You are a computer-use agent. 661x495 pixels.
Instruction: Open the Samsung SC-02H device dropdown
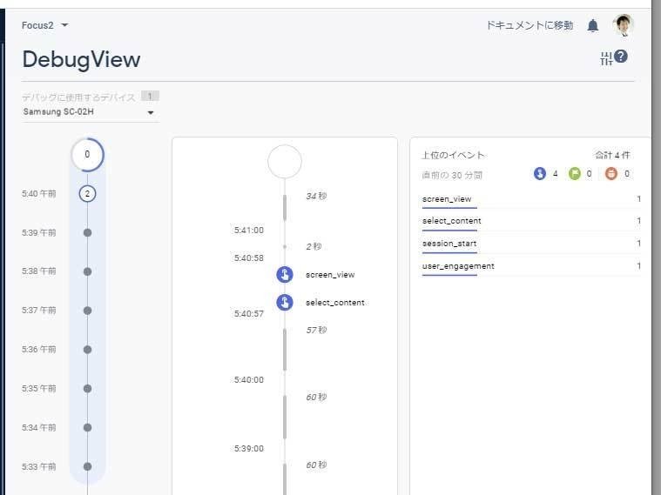point(90,112)
